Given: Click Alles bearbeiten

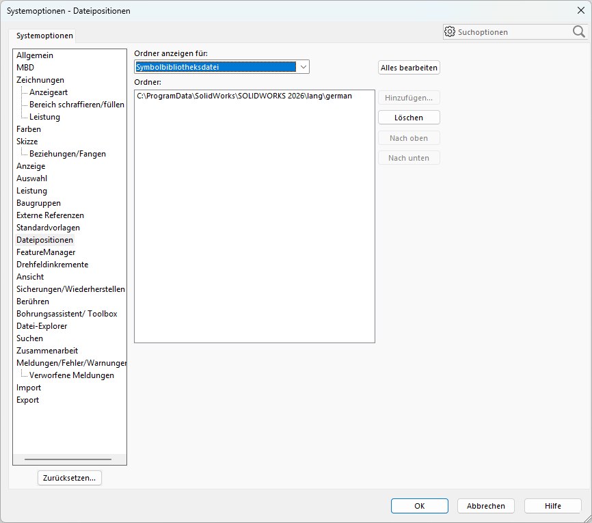Looking at the screenshot, I should click(409, 67).
